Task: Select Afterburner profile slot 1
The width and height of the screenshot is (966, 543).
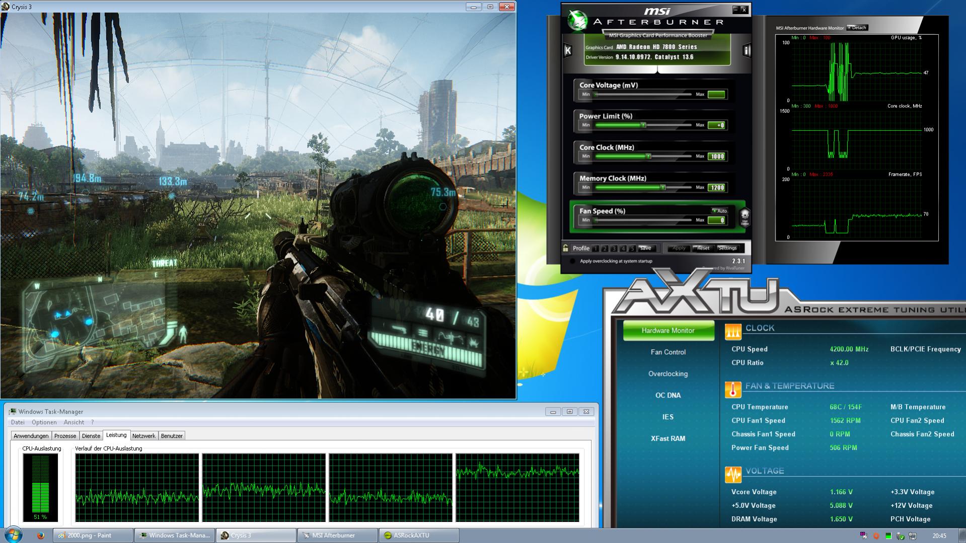Action: [x=596, y=248]
